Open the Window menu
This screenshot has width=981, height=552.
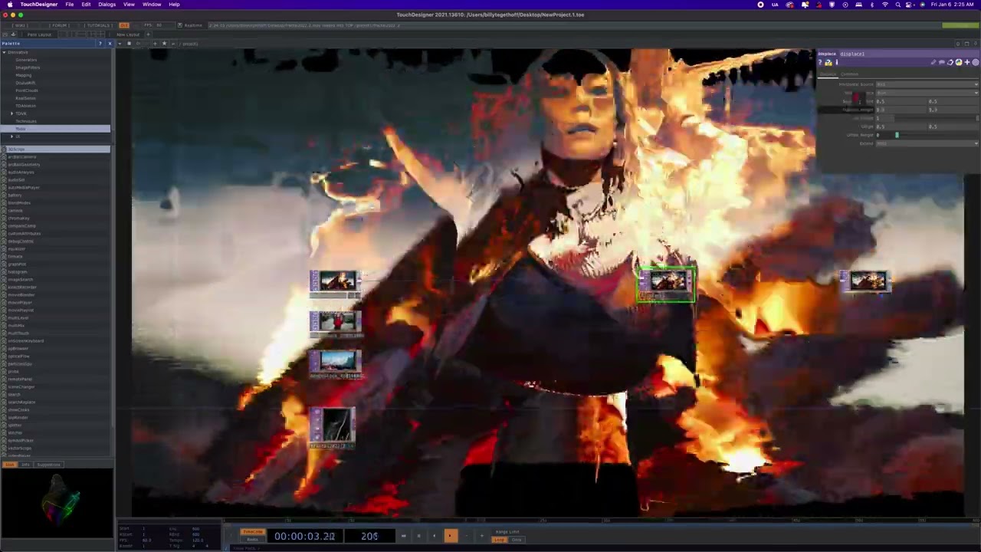tap(152, 5)
